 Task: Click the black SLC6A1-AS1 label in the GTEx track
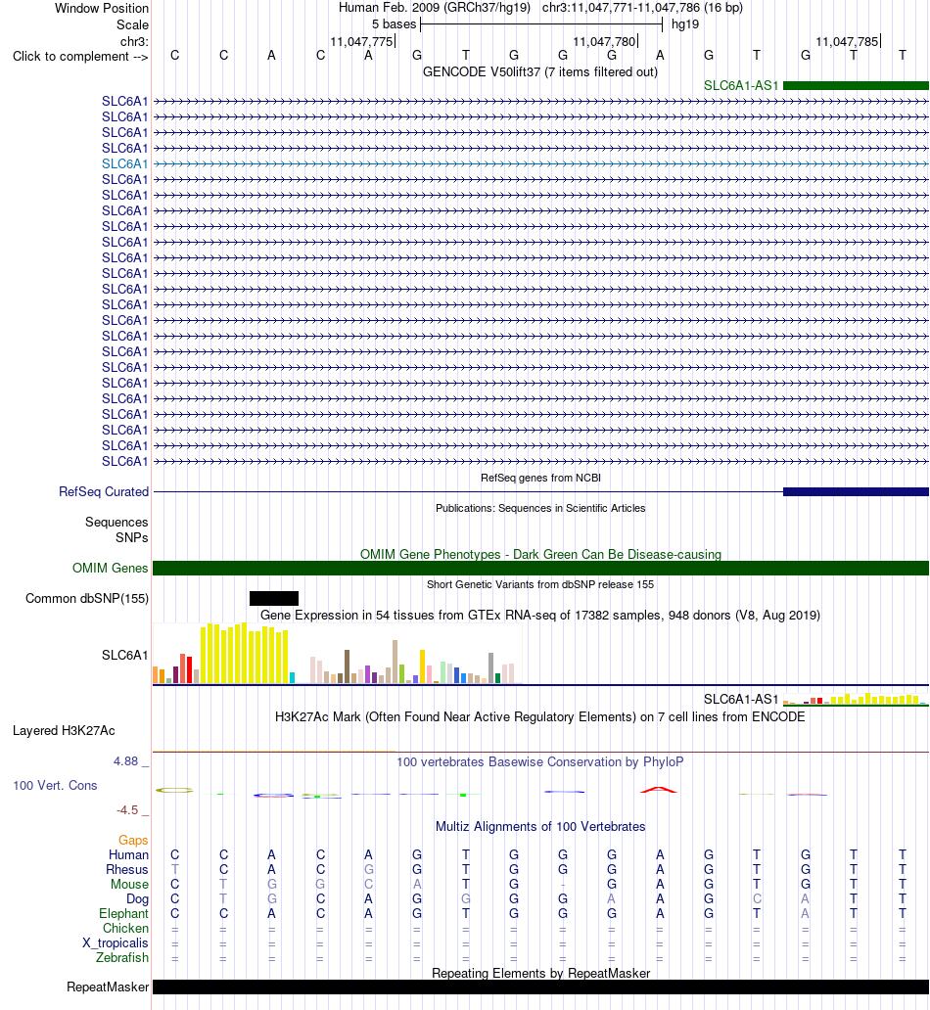[741, 700]
